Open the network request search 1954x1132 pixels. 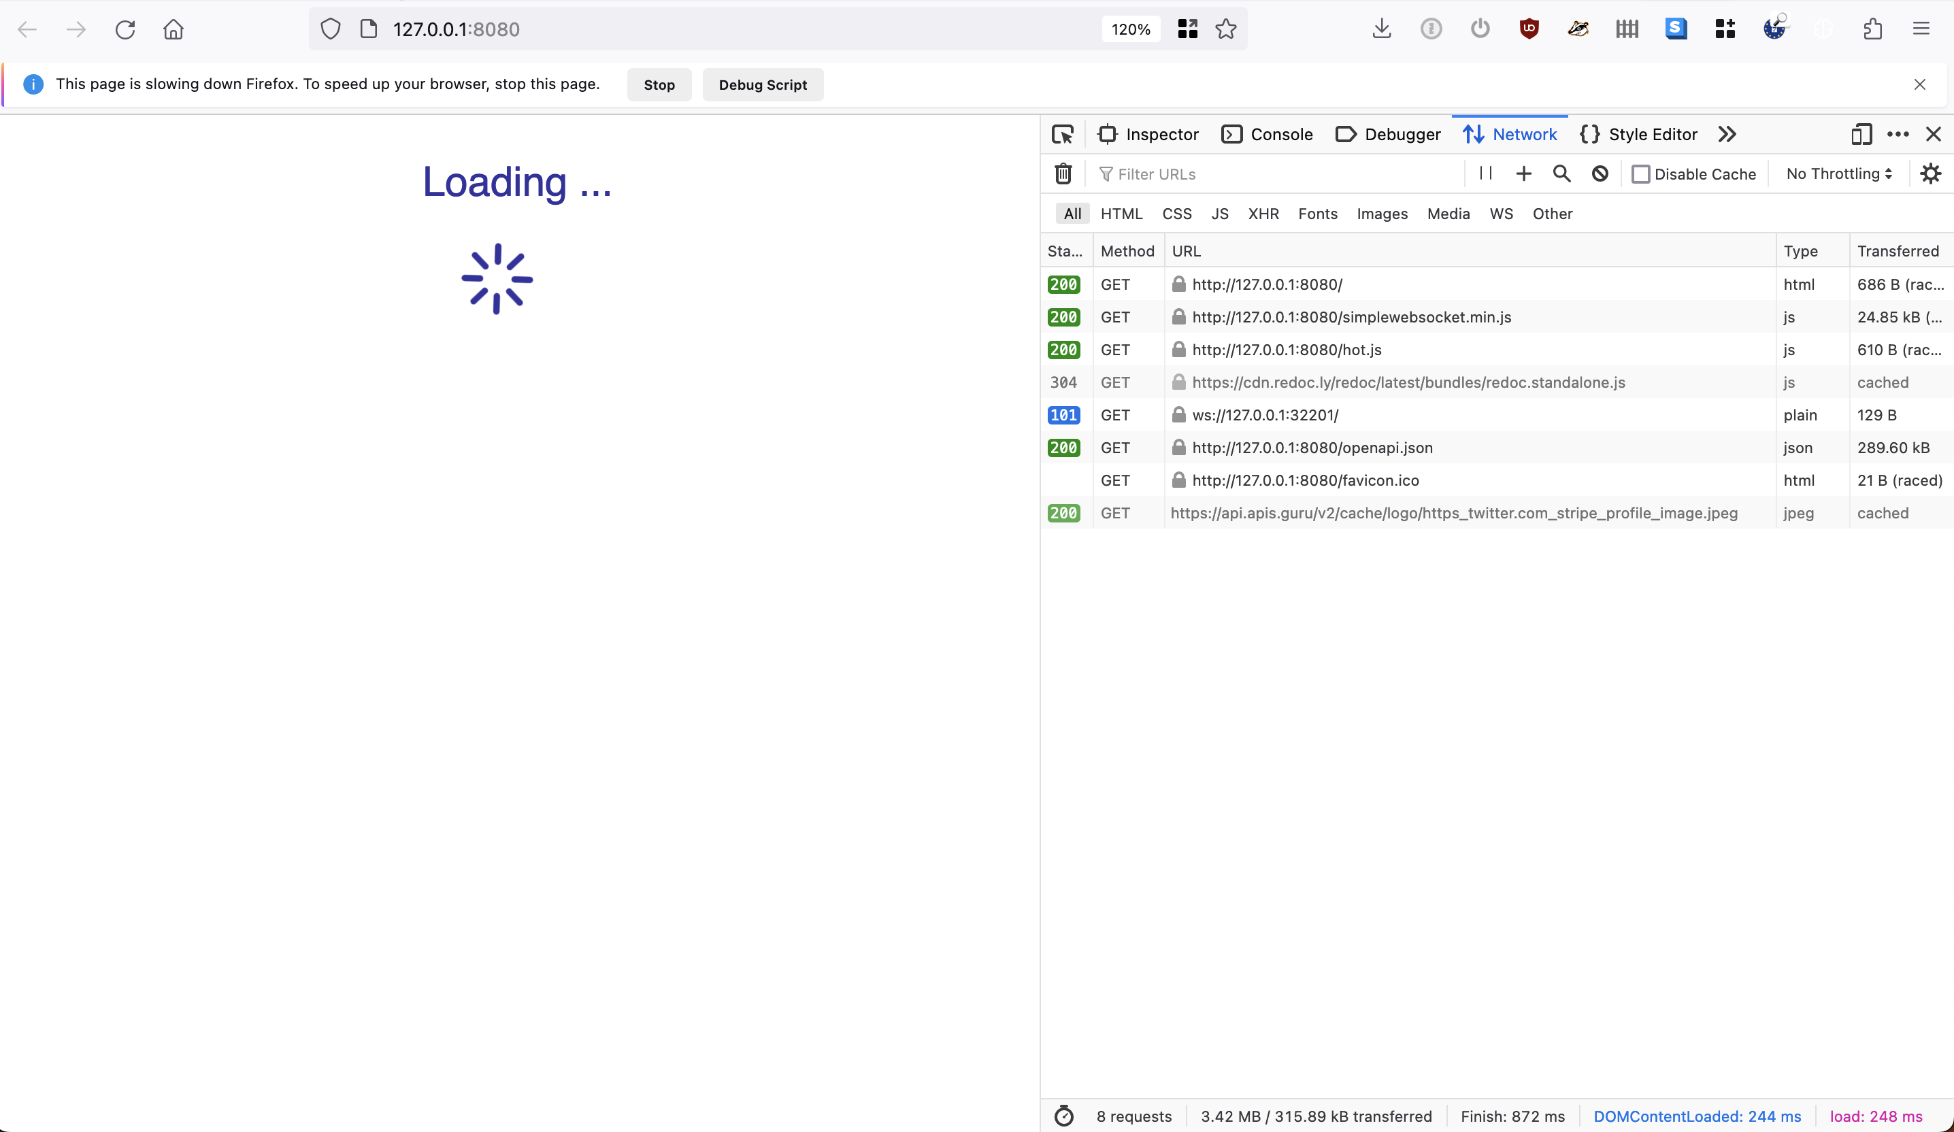click(1561, 173)
